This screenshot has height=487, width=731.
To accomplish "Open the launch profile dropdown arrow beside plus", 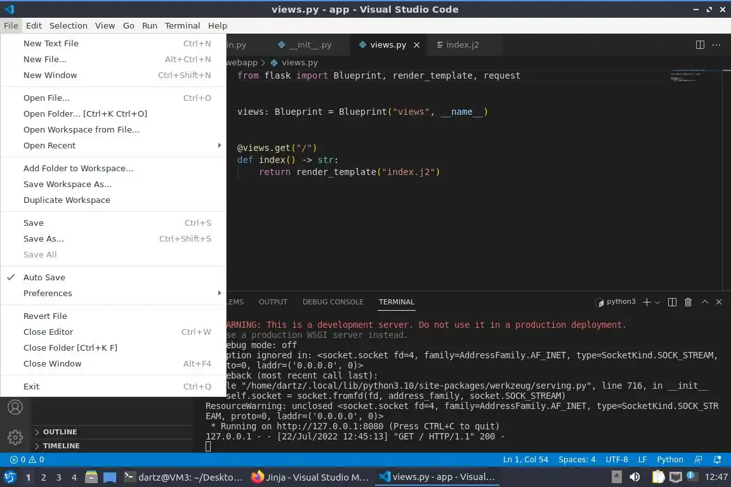I will click(657, 302).
